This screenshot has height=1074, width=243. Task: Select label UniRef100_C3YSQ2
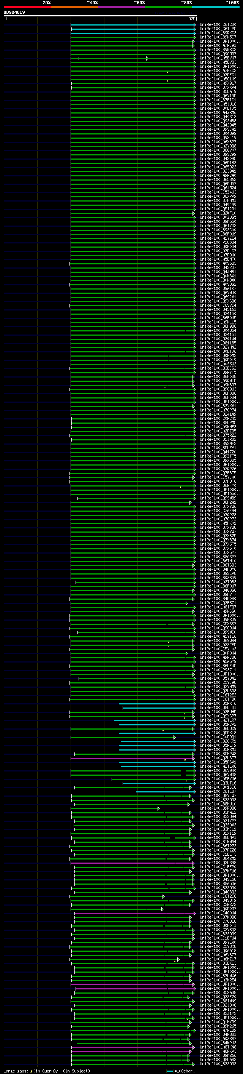[x=218, y=930]
